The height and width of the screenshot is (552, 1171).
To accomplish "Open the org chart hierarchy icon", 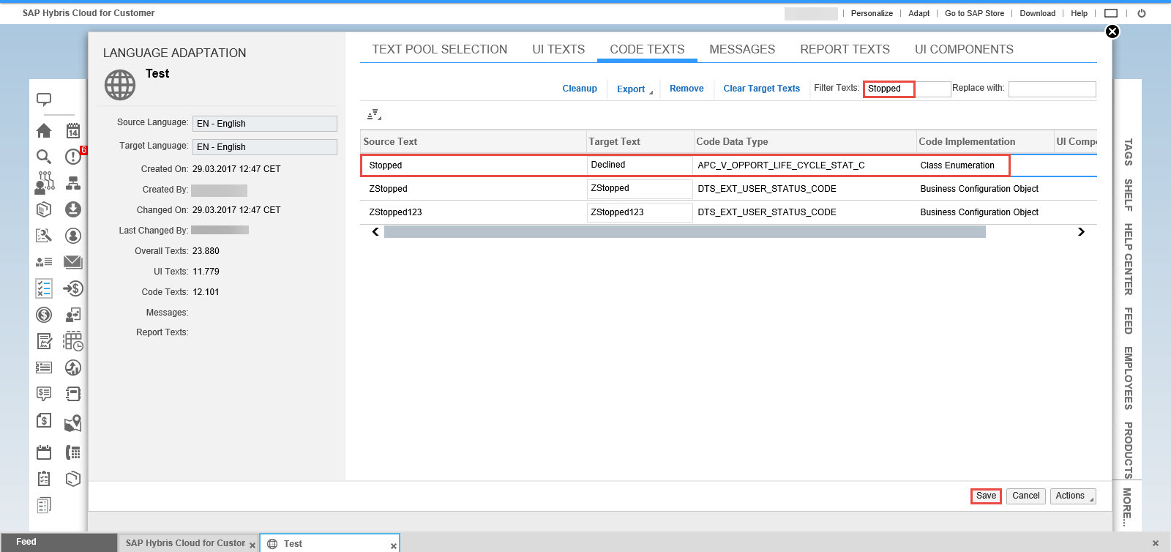I will point(73,183).
